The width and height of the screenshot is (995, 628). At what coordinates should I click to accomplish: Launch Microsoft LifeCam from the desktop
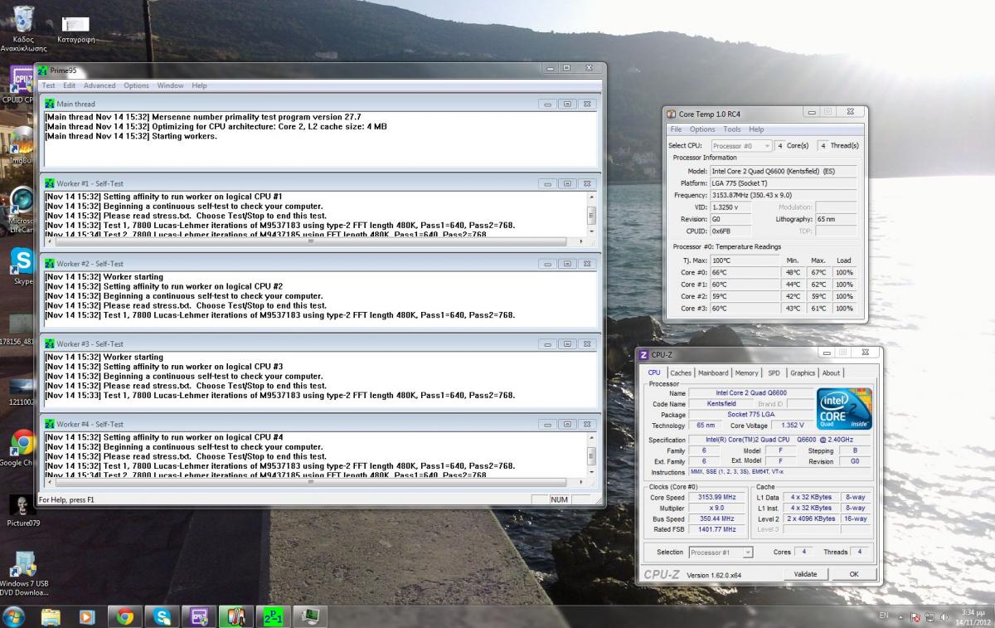point(22,202)
